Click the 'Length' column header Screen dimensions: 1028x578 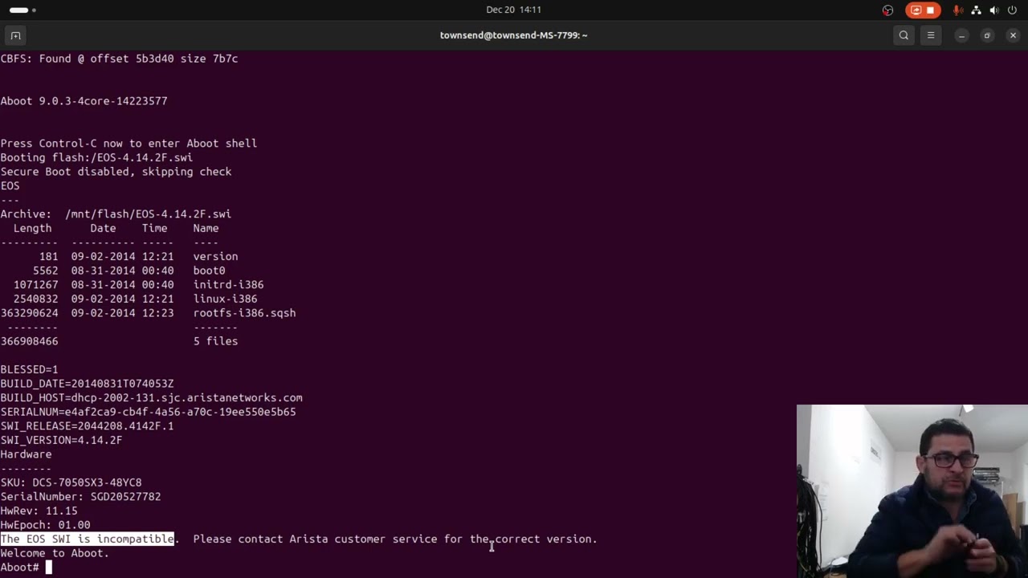click(x=32, y=228)
